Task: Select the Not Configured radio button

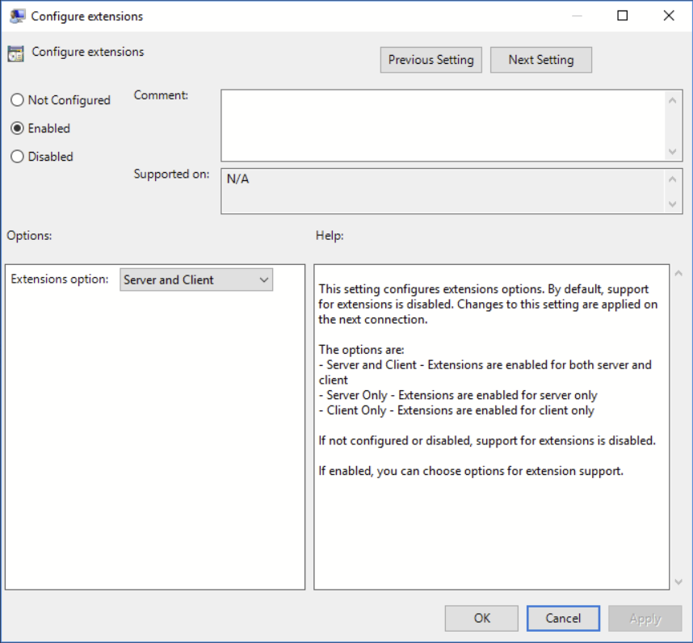Action: (16, 100)
